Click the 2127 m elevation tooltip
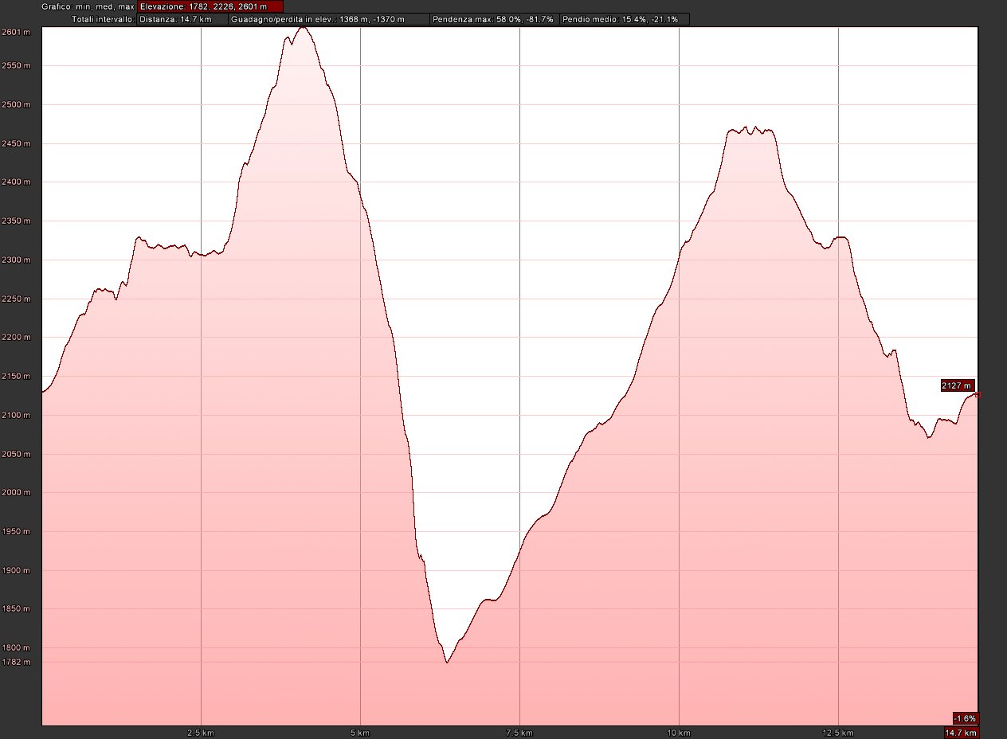This screenshot has height=739, width=1007. [x=957, y=385]
